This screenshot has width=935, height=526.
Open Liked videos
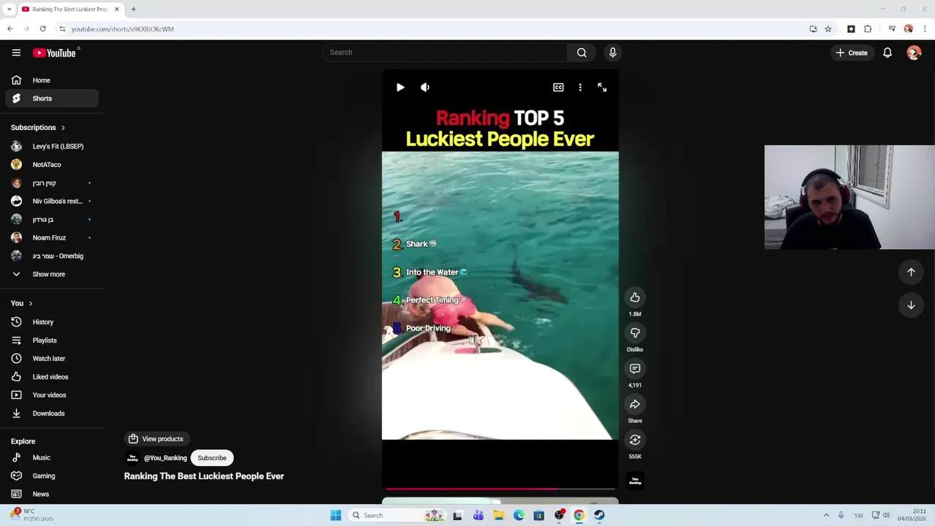click(51, 377)
